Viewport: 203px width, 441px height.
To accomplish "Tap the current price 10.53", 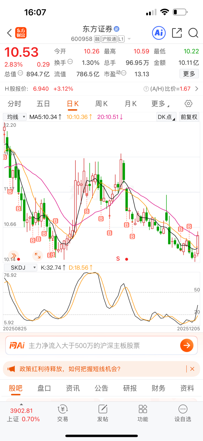I will point(21,52).
